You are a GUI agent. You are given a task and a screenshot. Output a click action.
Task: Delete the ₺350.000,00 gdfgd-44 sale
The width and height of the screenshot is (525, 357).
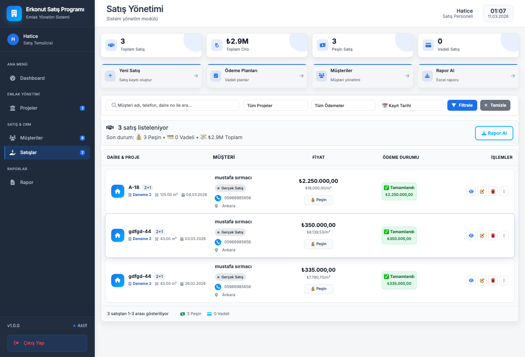pyautogui.click(x=493, y=236)
